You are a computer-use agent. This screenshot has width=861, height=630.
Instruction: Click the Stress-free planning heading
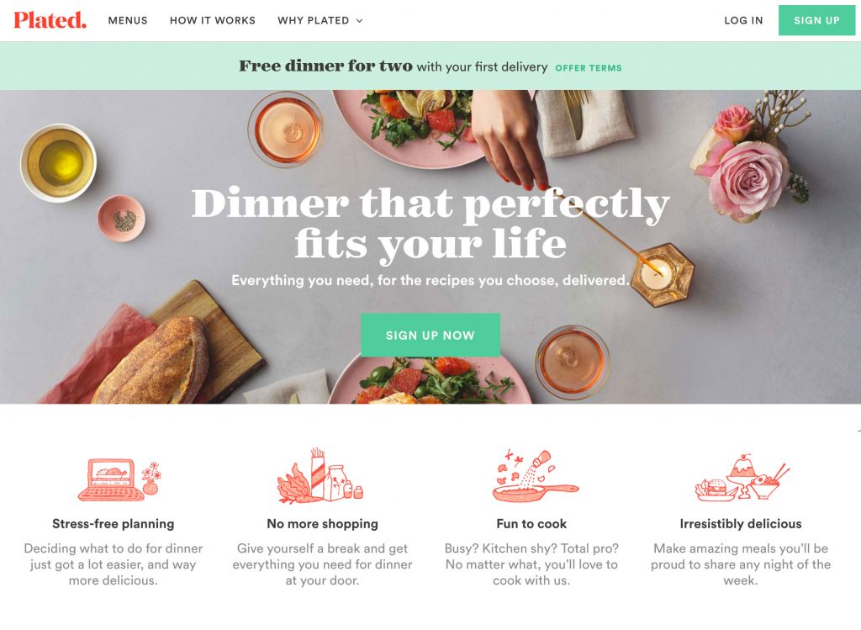point(114,524)
